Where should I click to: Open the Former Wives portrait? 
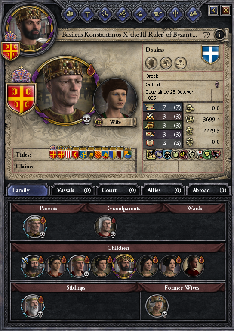coord(157,306)
